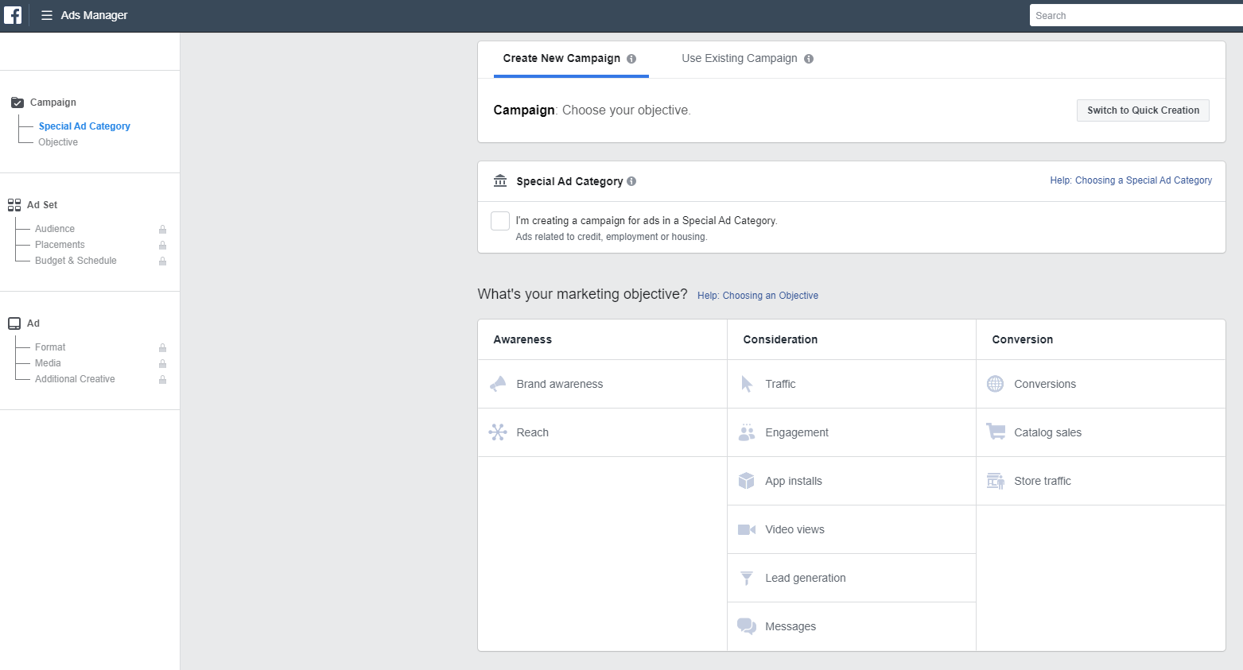This screenshot has width=1243, height=670.
Task: Choose the Traffic objective
Action: [x=780, y=384]
